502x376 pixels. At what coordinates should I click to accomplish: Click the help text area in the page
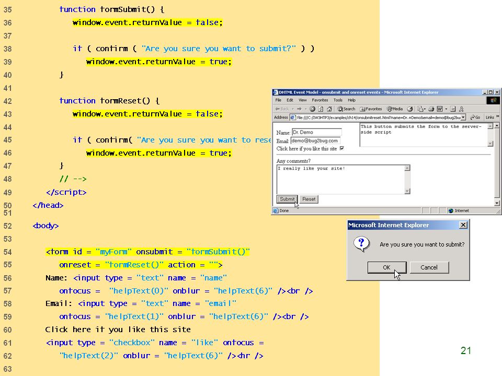pyautogui.click(x=424, y=135)
